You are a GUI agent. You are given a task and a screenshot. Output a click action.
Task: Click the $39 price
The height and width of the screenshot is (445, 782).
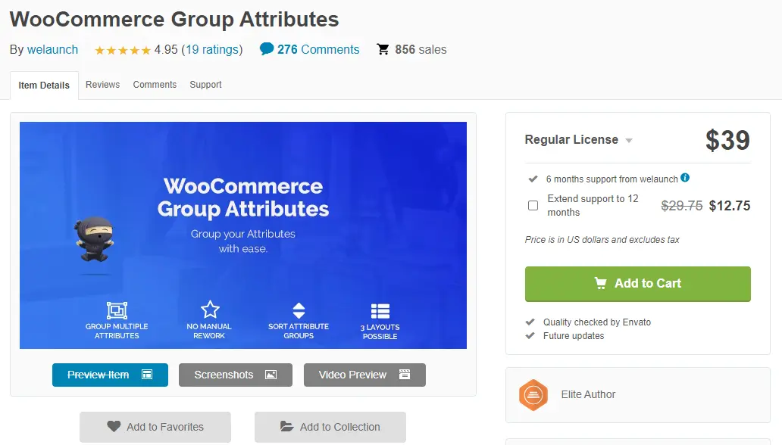pos(727,140)
